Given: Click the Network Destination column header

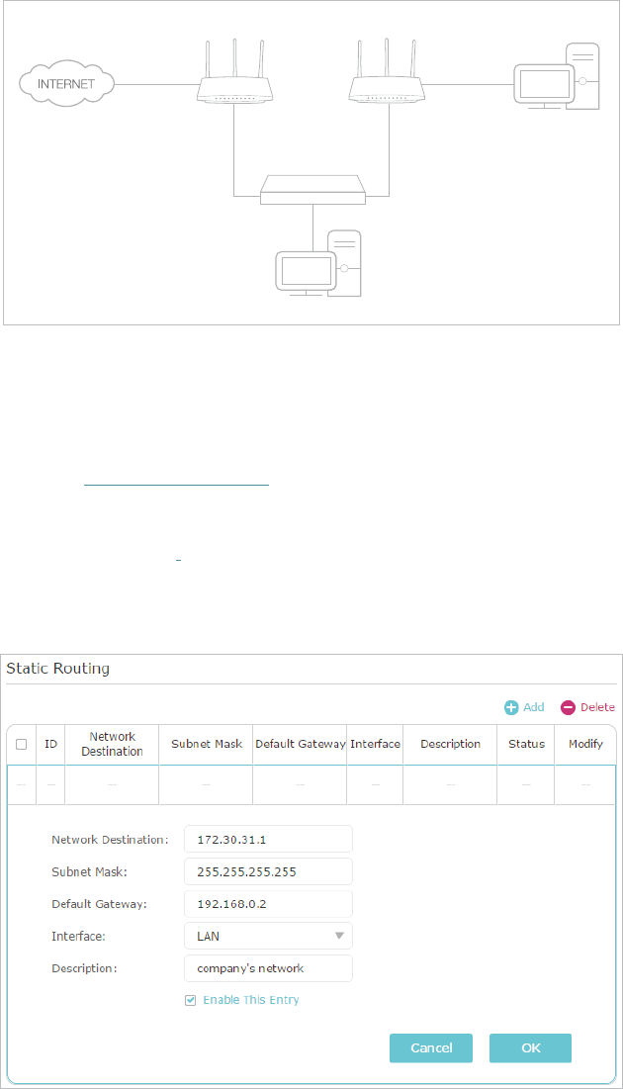Looking at the screenshot, I should [x=112, y=744].
